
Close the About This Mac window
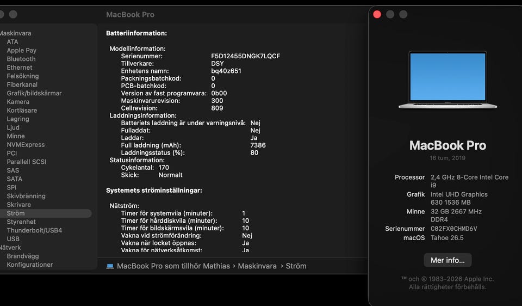tap(377, 14)
